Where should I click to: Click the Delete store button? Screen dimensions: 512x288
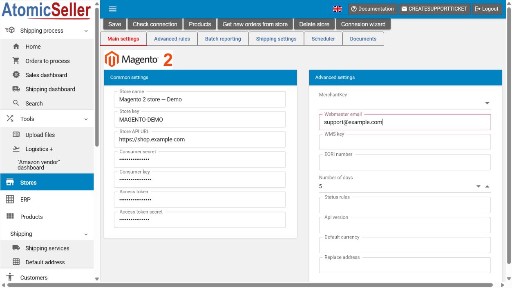314,24
